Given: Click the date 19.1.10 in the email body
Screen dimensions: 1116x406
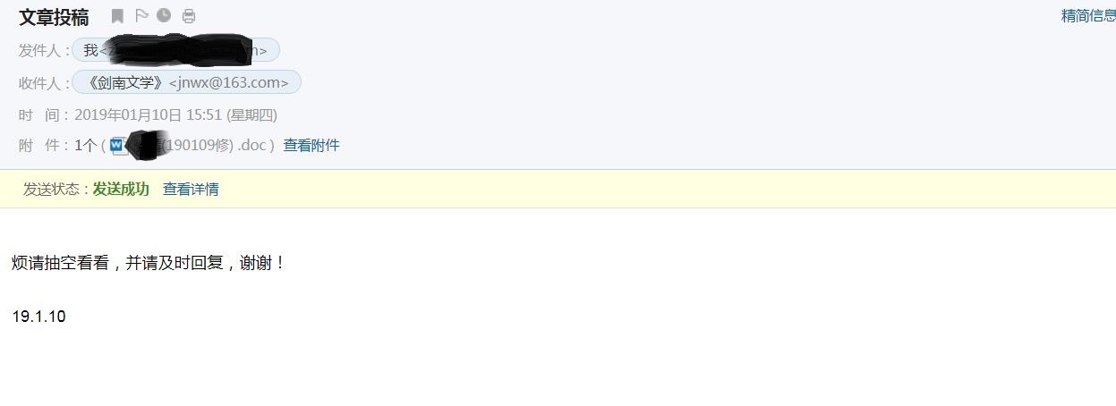Looking at the screenshot, I should (38, 317).
